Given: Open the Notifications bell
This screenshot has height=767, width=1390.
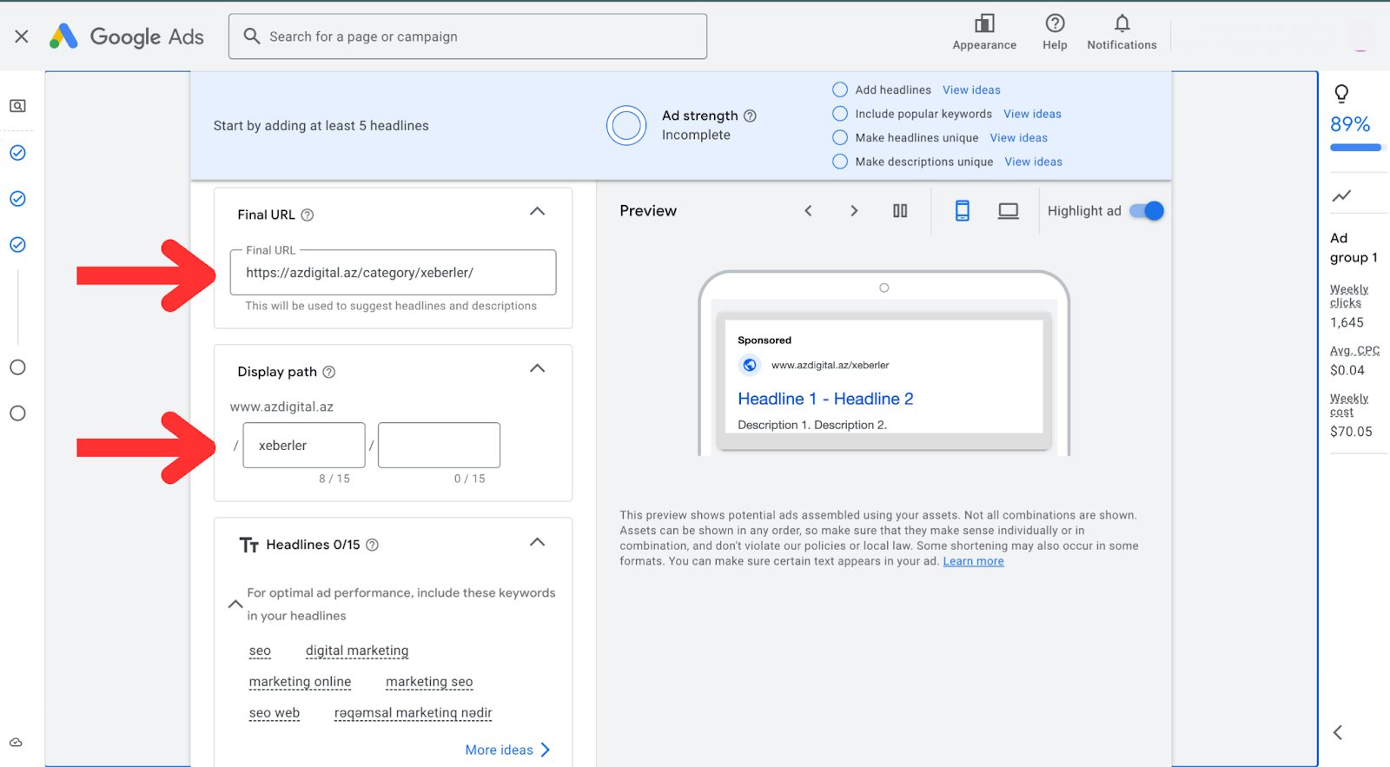Looking at the screenshot, I should (x=1122, y=23).
